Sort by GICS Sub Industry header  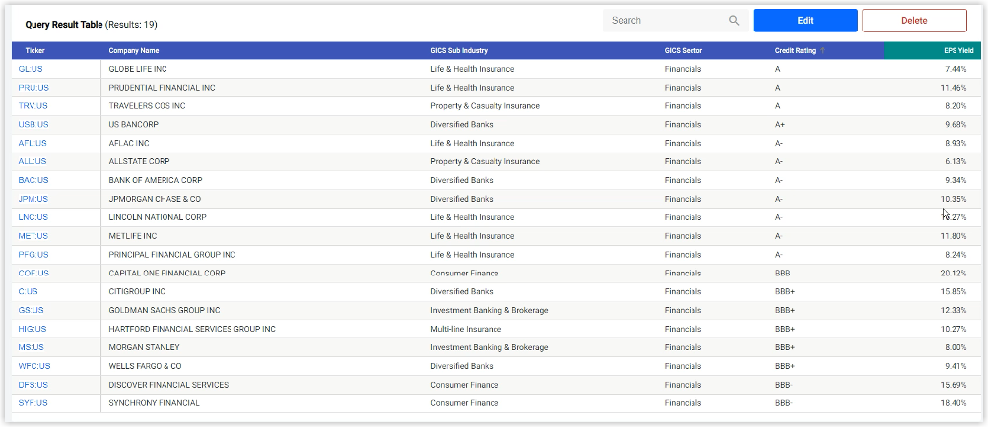[x=459, y=51]
